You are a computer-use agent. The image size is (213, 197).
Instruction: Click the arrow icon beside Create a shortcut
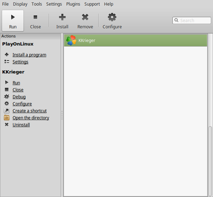click(7, 111)
